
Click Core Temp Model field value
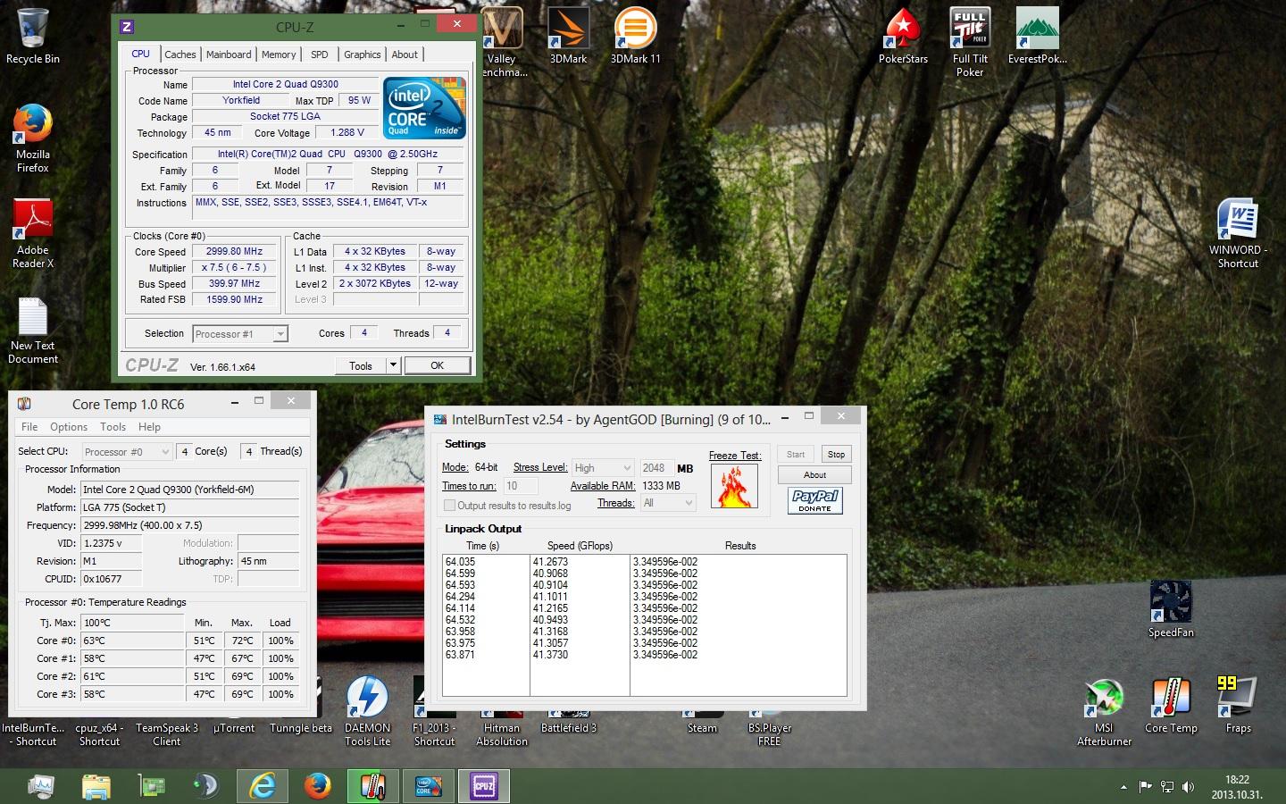pyautogui.click(x=190, y=490)
